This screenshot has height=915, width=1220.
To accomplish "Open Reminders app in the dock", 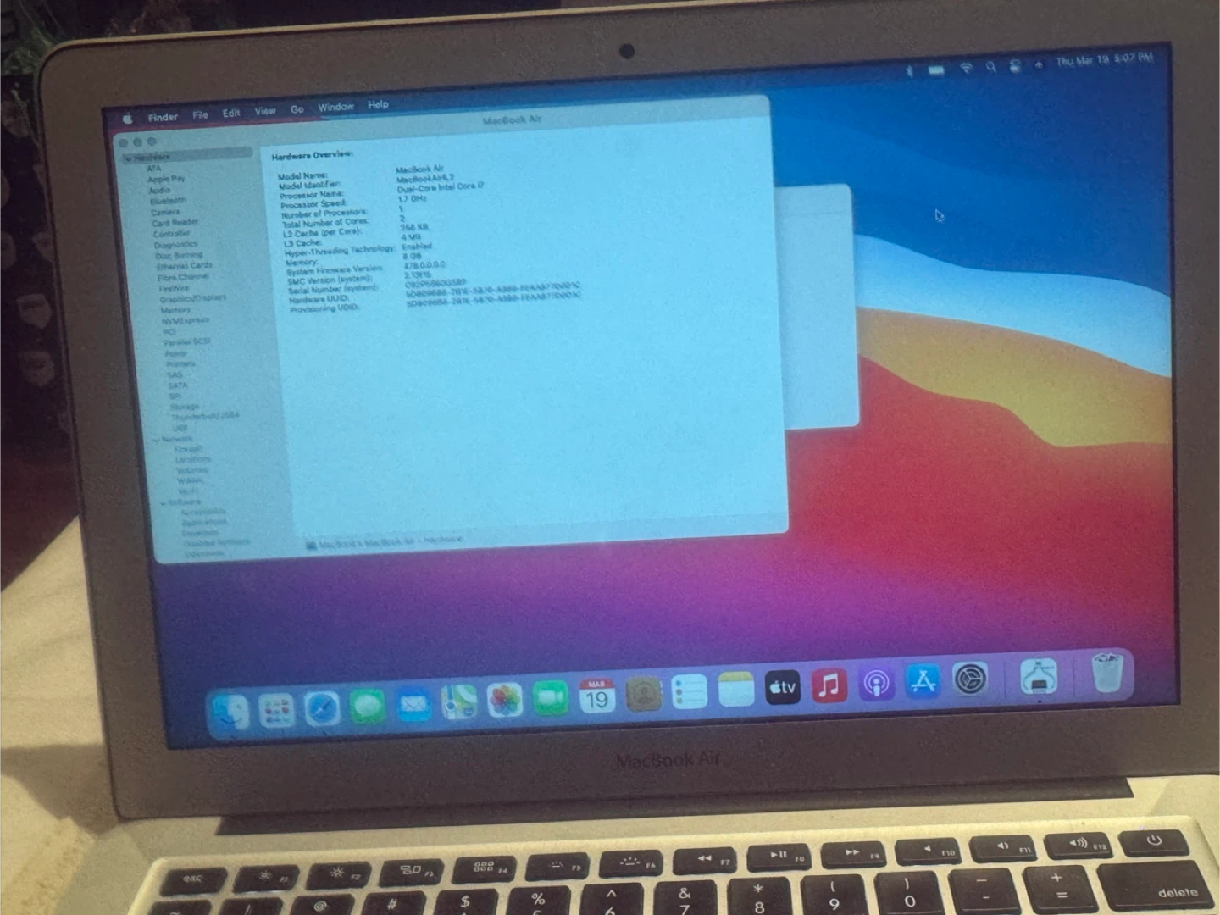I will 690,692.
